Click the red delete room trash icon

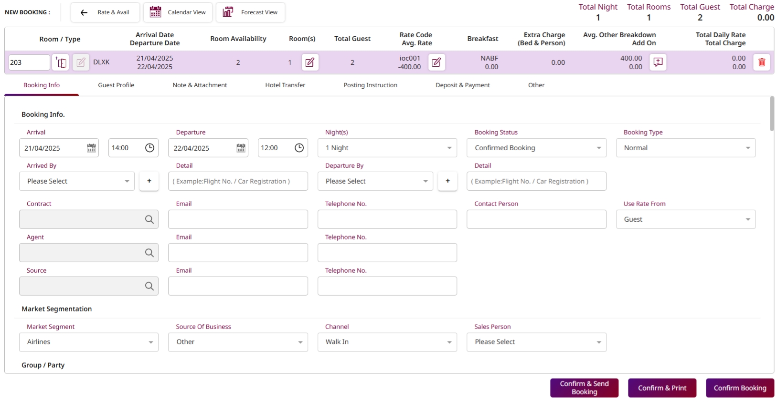click(761, 62)
